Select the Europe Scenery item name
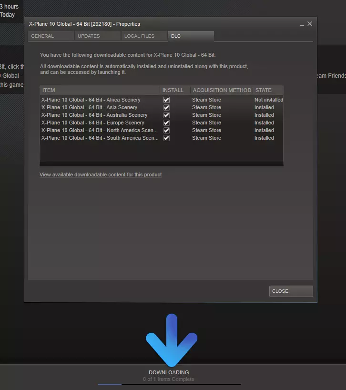This screenshot has height=390, width=346. pyautogui.click(x=93, y=123)
